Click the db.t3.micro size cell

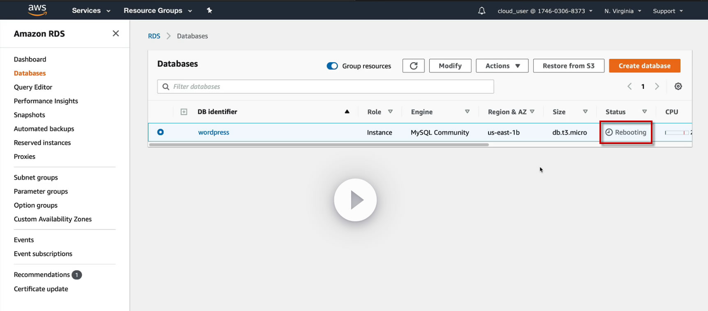(x=570, y=132)
